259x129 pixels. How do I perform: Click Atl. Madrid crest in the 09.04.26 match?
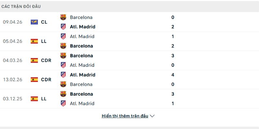pos(63,27)
